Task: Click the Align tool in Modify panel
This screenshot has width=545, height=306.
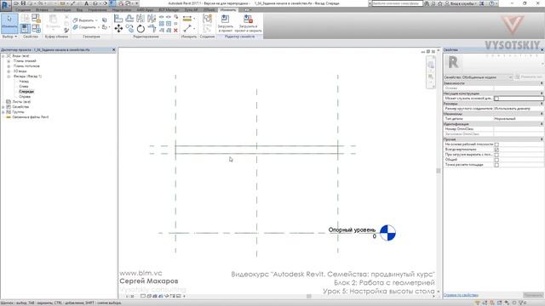Action: pyautogui.click(x=118, y=19)
